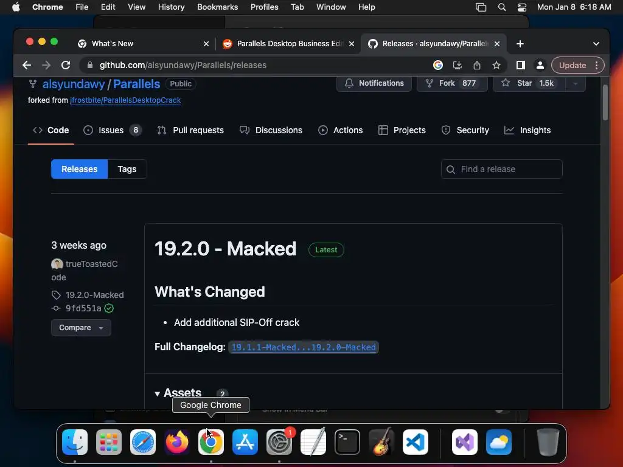Close the What's New tab
Screen dimensions: 623x467
tap(206, 44)
